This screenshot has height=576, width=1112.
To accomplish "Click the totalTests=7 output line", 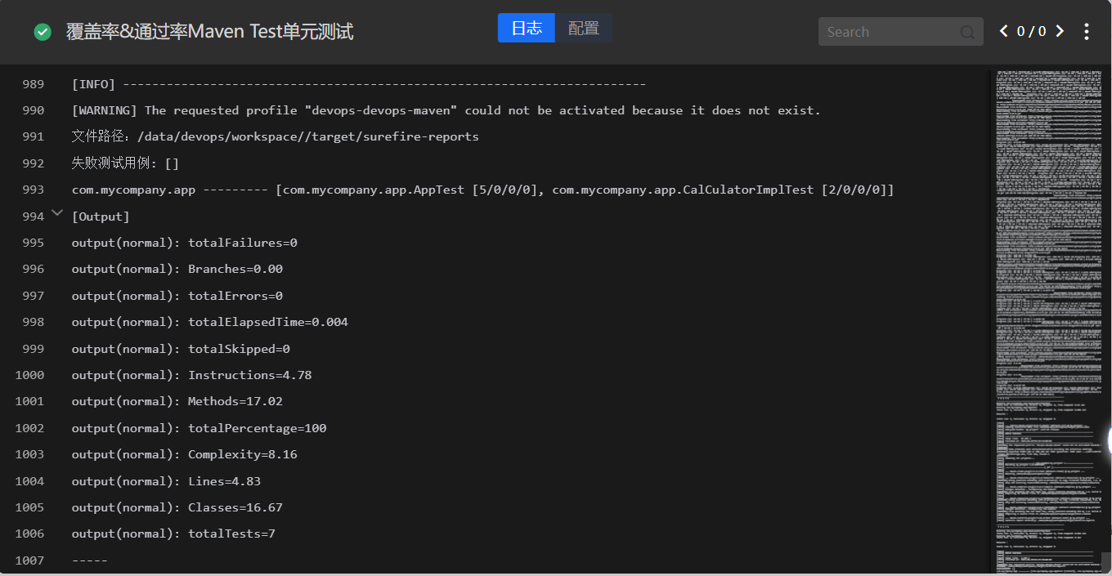I will [173, 534].
